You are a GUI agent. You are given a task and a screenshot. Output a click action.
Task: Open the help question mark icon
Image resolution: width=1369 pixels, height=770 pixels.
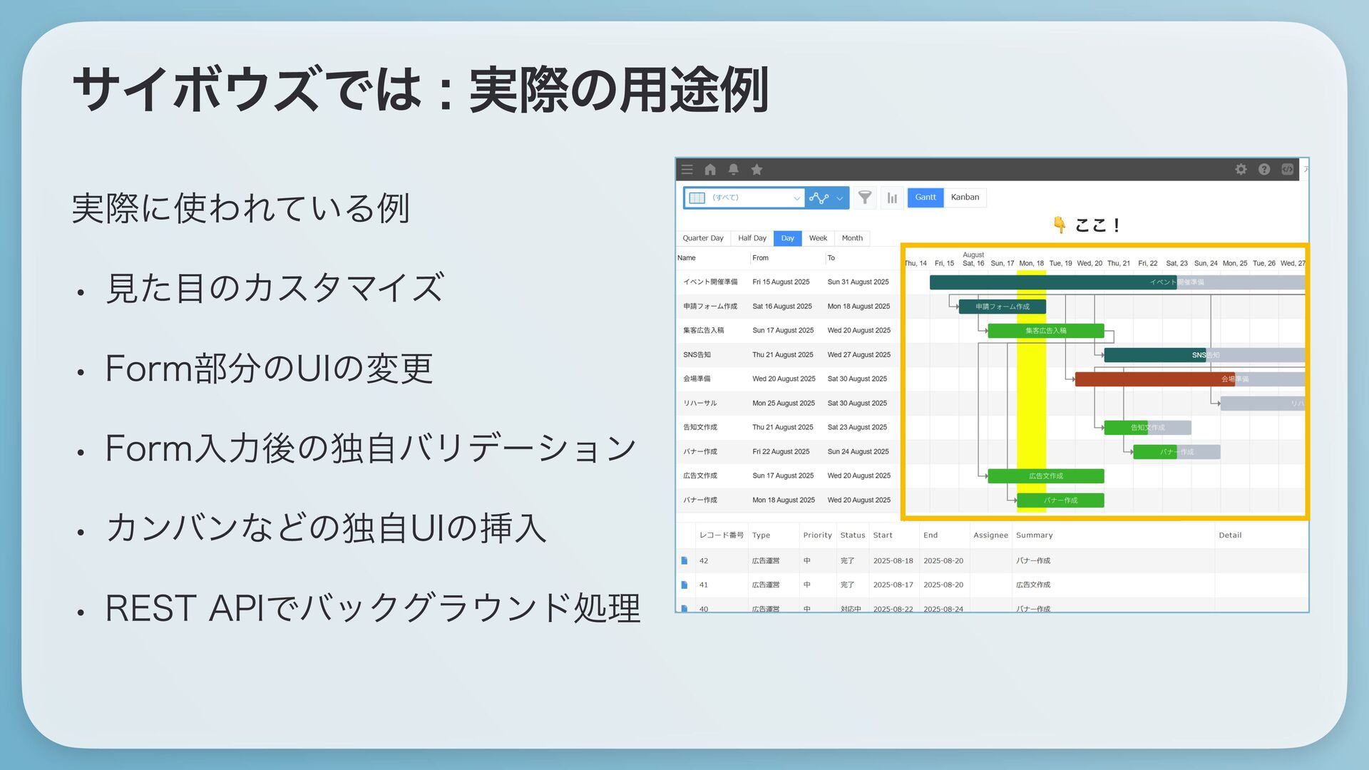tap(1264, 169)
